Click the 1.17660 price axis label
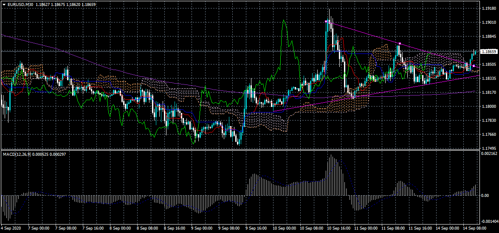 pos(488,135)
